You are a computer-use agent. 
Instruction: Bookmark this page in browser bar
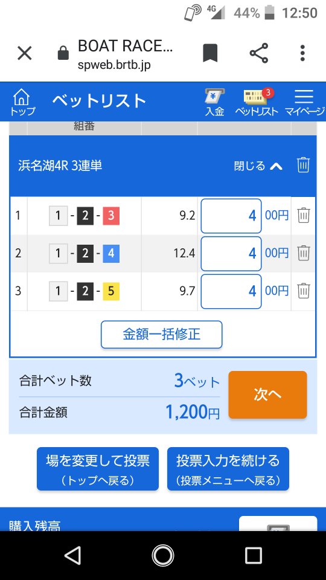210,53
